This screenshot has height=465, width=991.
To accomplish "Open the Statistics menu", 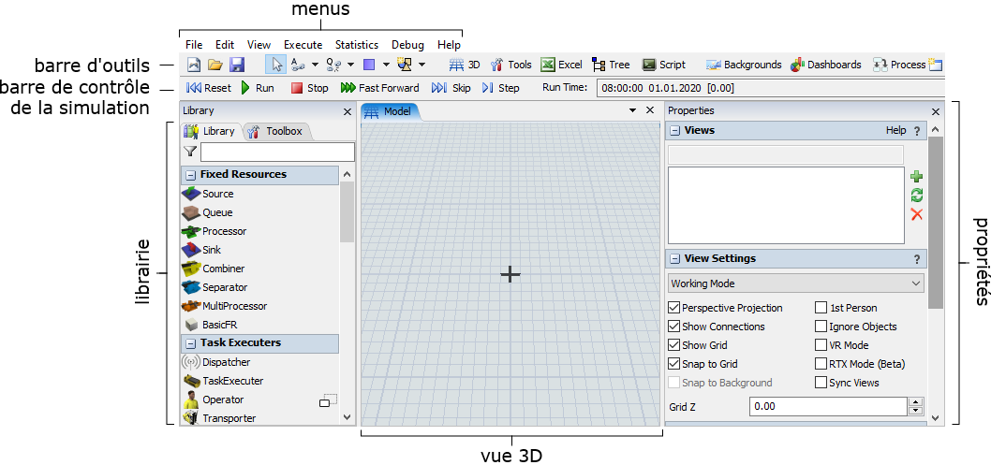I will tap(356, 44).
